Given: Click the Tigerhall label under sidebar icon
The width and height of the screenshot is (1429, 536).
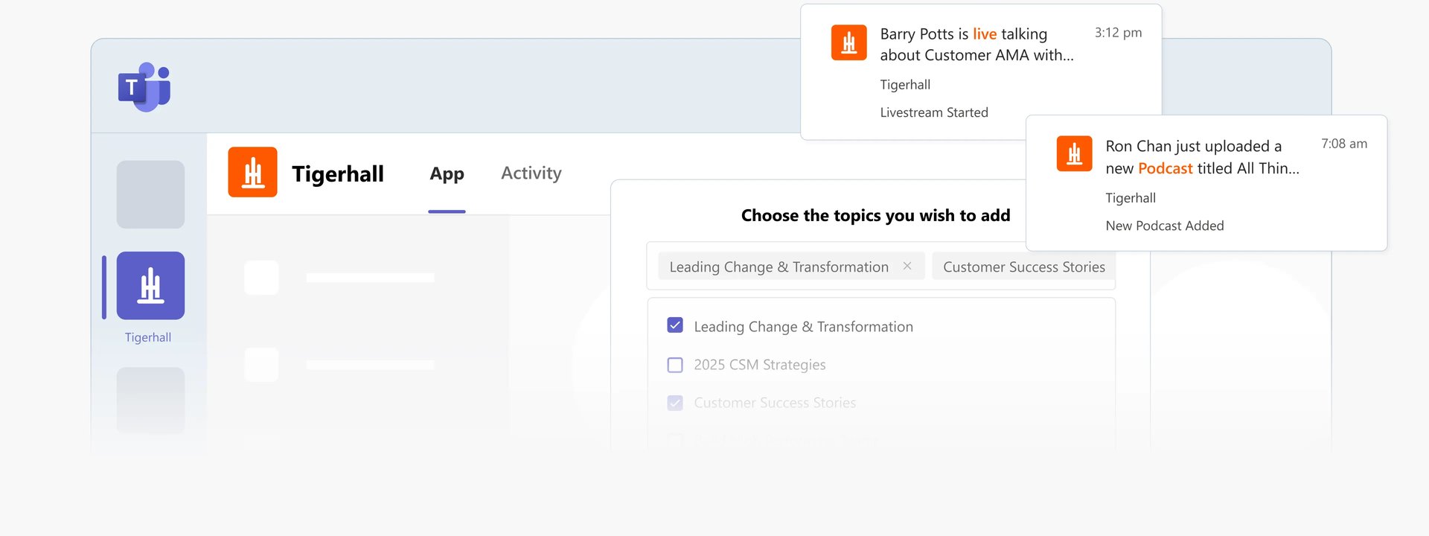Looking at the screenshot, I should pyautogui.click(x=148, y=337).
